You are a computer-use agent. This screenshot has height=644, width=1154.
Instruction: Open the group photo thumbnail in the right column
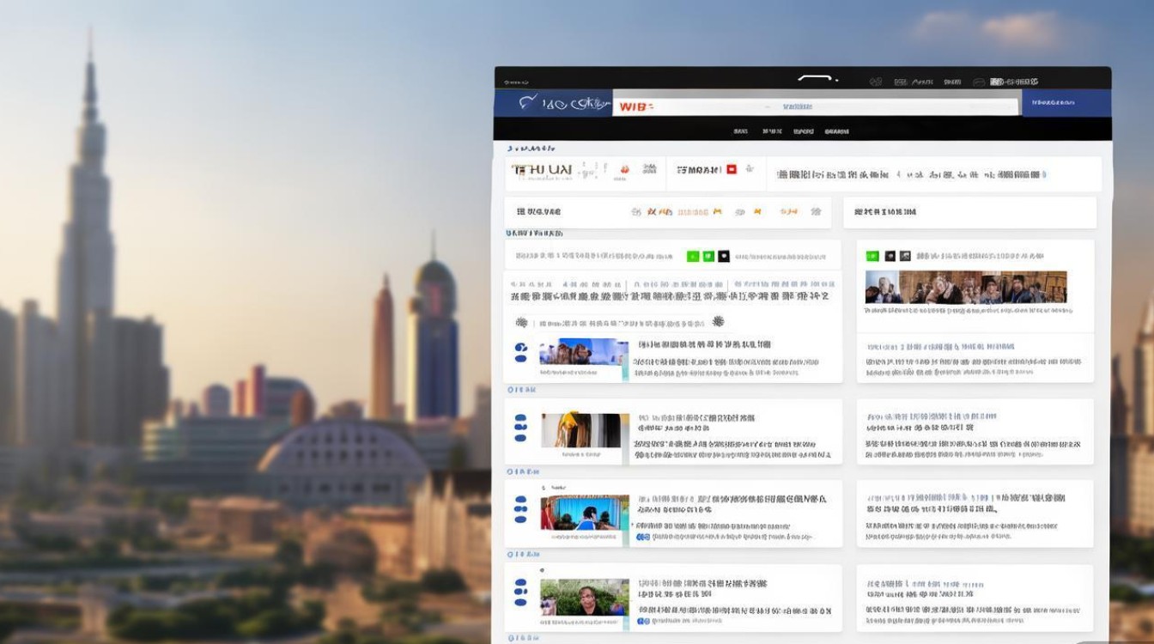click(965, 288)
